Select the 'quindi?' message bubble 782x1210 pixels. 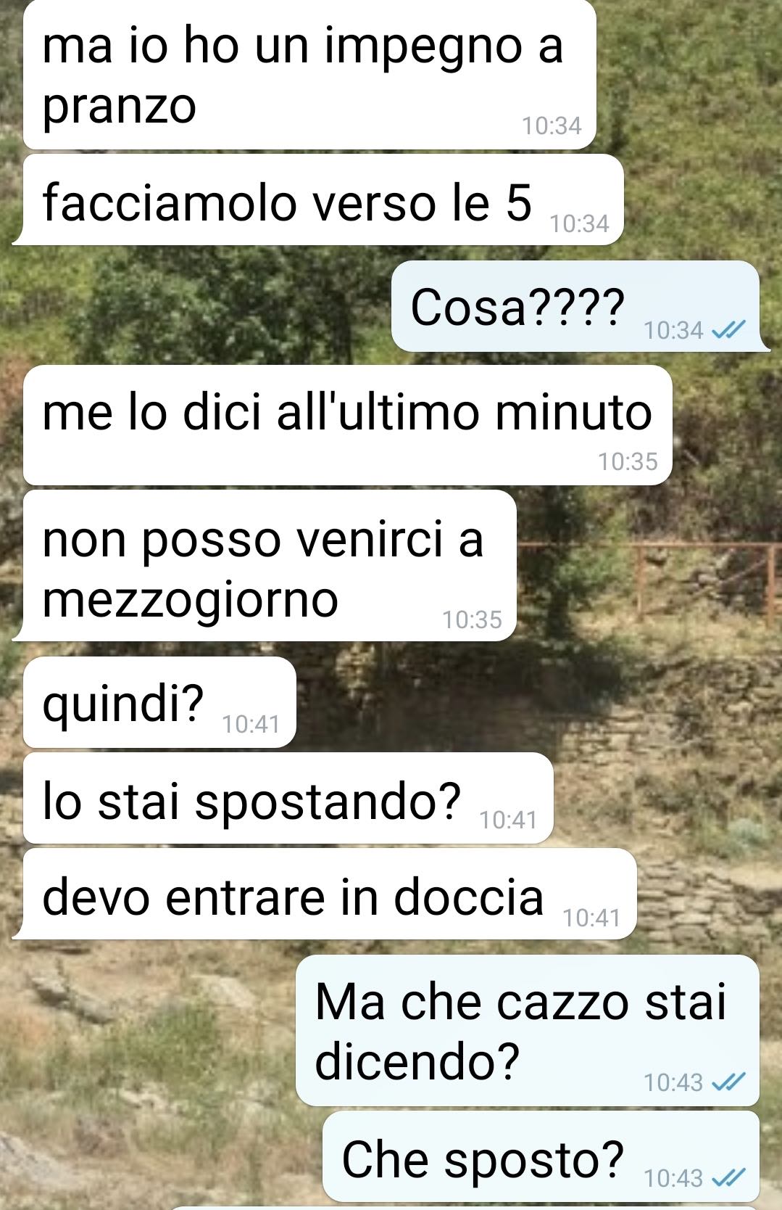point(159,702)
